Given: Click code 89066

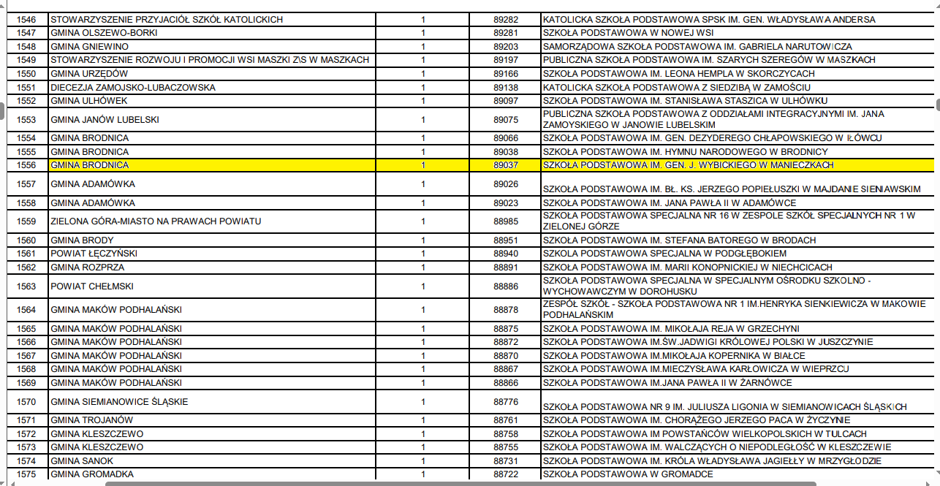Looking at the screenshot, I should [x=505, y=138].
